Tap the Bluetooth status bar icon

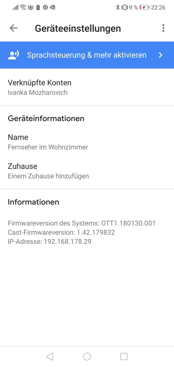pos(118,7)
